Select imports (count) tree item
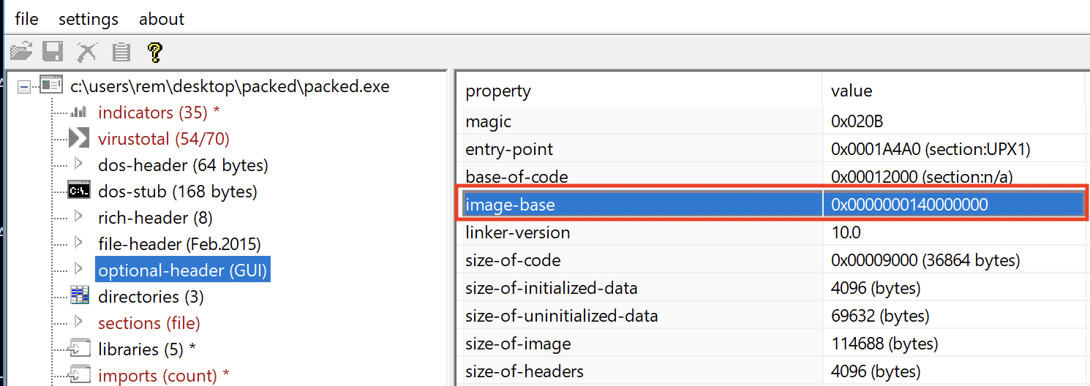 click(164, 376)
